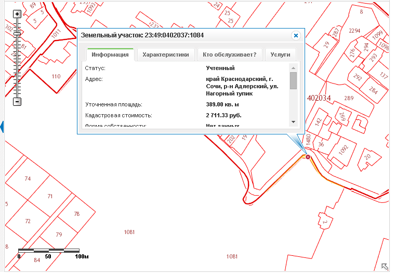Close the land parcel info popup
The height and width of the screenshot is (274, 395).
click(x=296, y=35)
